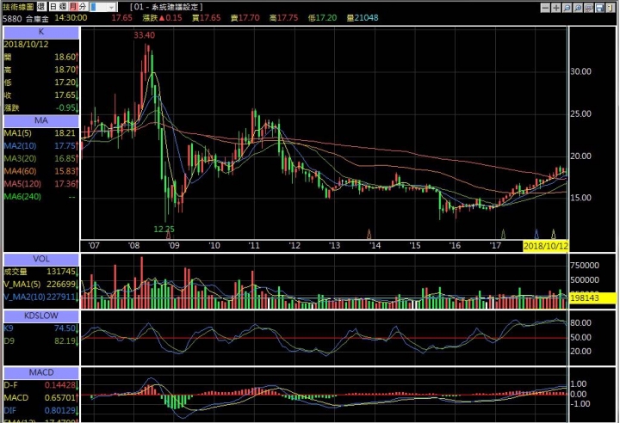Click the 14:30:00 time stamp

(x=71, y=18)
